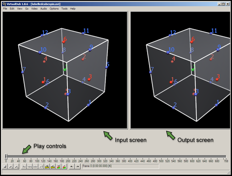Open the Video menu

point(34,9)
